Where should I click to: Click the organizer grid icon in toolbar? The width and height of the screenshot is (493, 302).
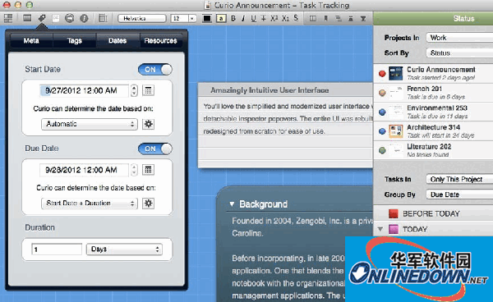coord(8,18)
